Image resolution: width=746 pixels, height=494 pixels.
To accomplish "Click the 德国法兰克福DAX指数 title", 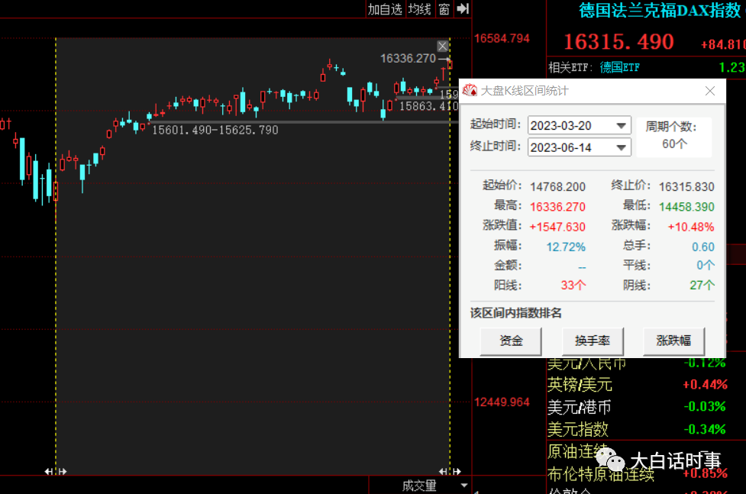I will pyautogui.click(x=660, y=11).
